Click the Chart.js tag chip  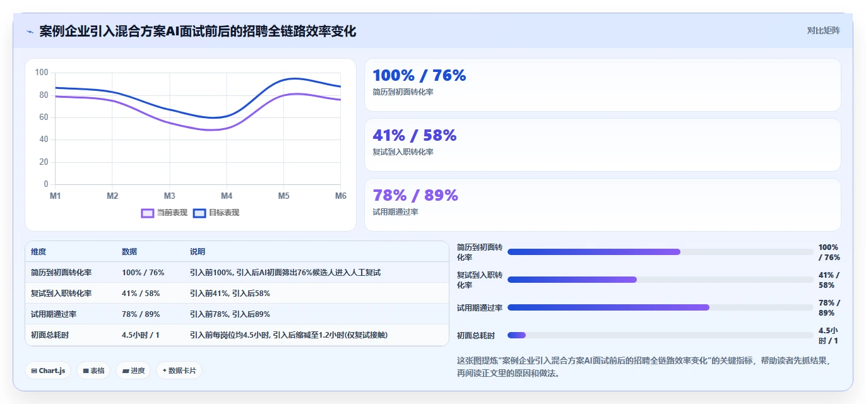(x=49, y=371)
